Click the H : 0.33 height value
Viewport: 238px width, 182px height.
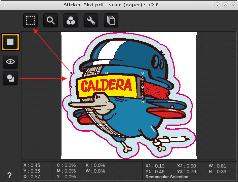[x=217, y=172]
